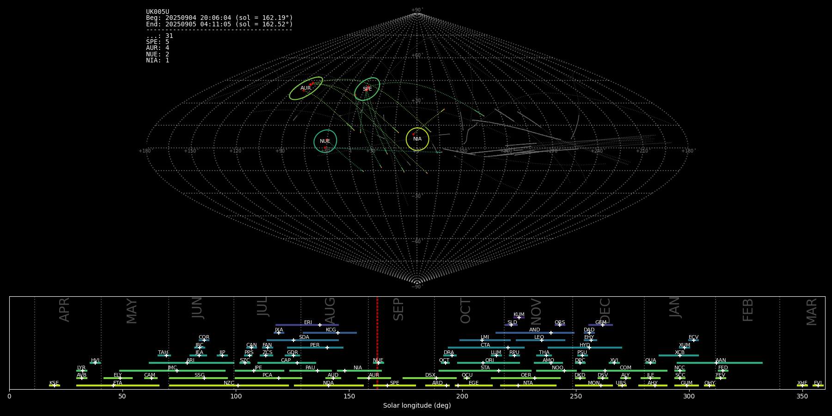The height and width of the screenshot is (416, 832).
Task: Click the 'AUR: 4' count in header
Action: 158,48
